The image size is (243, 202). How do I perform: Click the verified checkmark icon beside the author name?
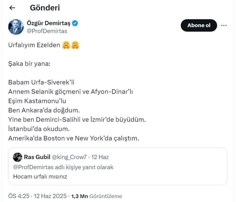pos(75,23)
